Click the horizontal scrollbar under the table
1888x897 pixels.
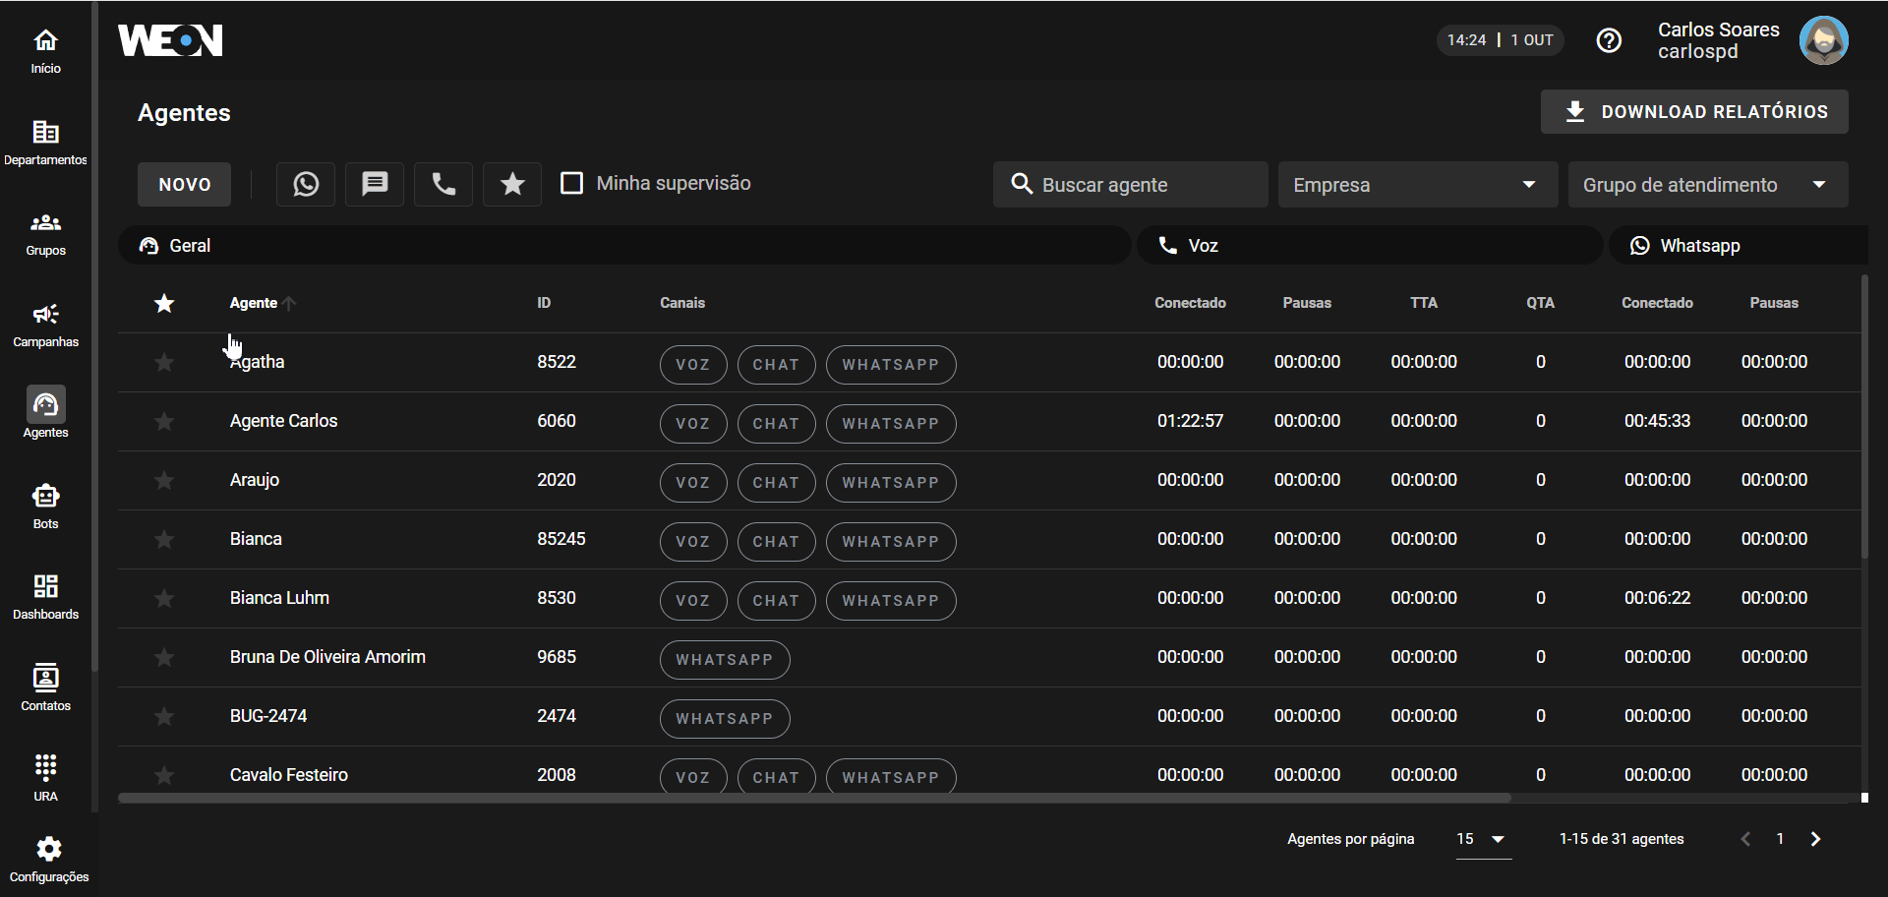click(813, 798)
